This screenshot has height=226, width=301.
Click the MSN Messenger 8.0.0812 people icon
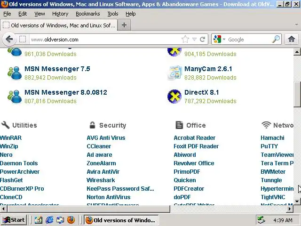[15, 97]
